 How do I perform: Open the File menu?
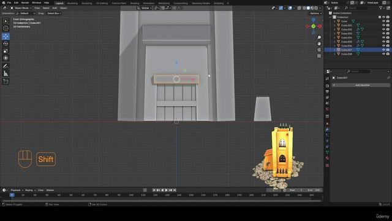(x=9, y=2)
